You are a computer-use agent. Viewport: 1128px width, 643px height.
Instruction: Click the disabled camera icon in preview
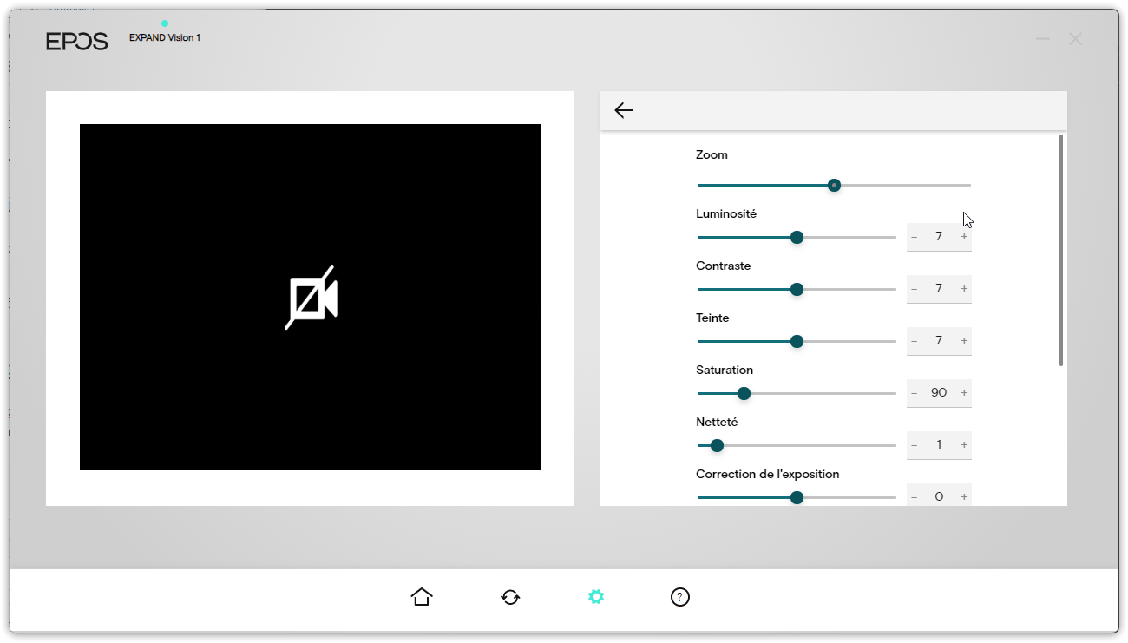pos(311,298)
